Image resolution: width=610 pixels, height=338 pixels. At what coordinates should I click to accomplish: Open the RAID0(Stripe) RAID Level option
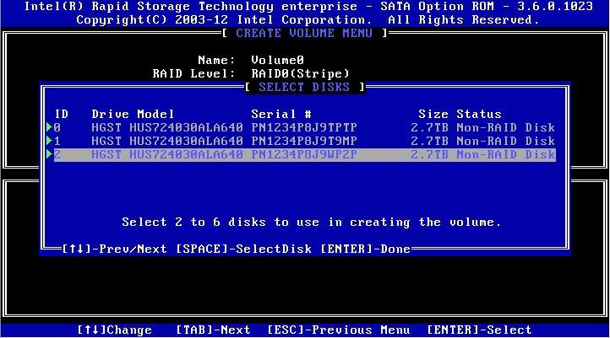300,73
